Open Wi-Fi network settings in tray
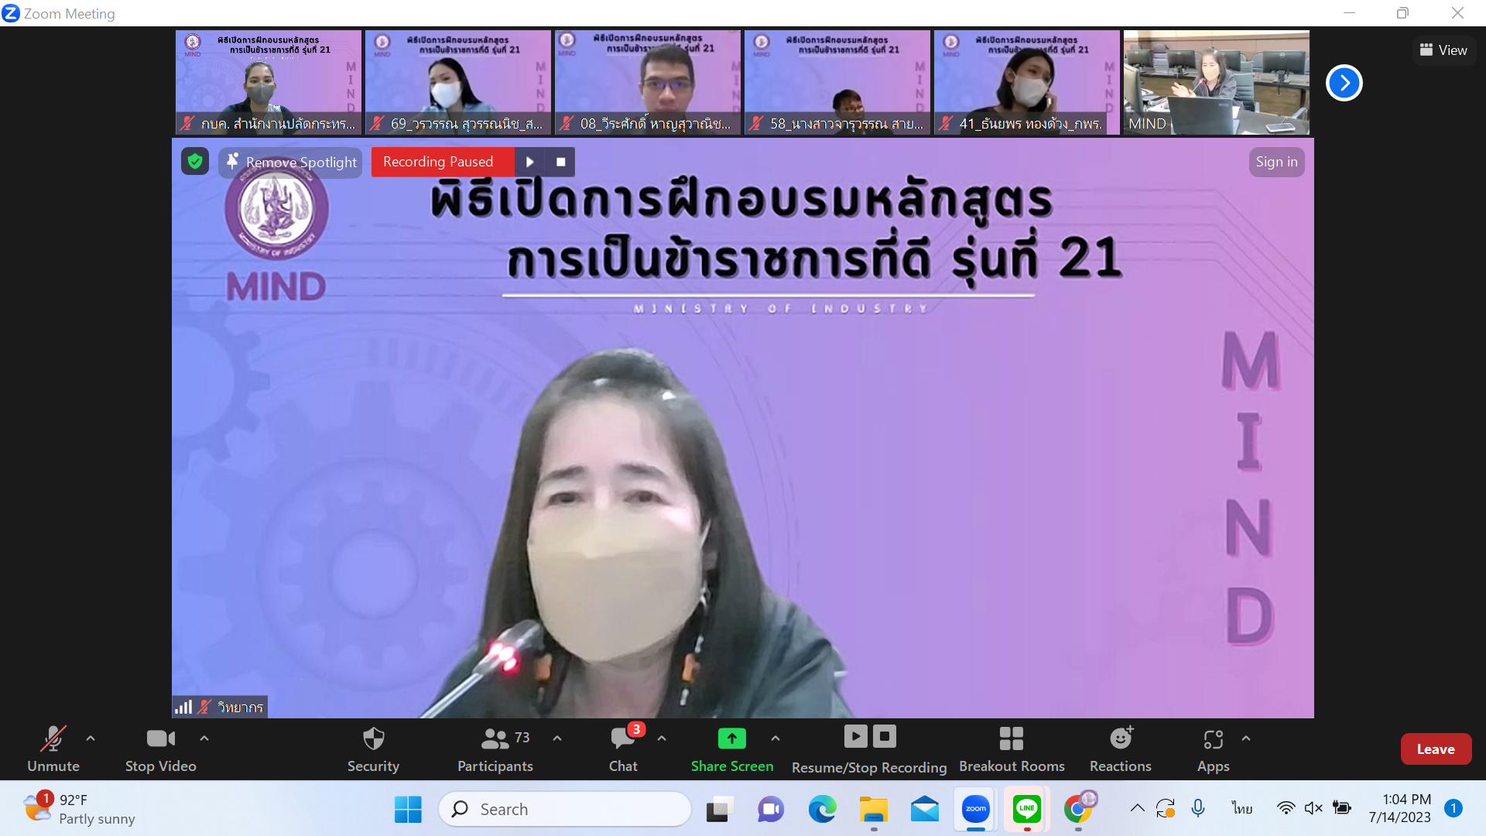This screenshot has width=1486, height=836. 1286,808
